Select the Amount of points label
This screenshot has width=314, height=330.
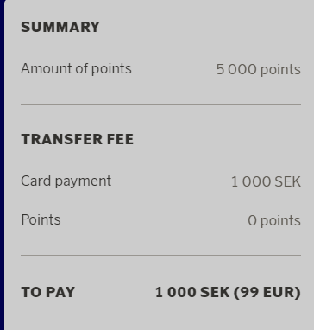(x=76, y=69)
